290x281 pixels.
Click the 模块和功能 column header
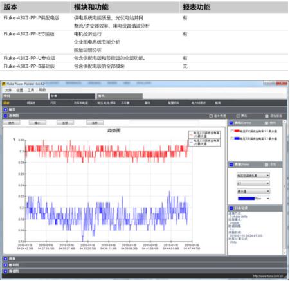pyautogui.click(x=91, y=7)
